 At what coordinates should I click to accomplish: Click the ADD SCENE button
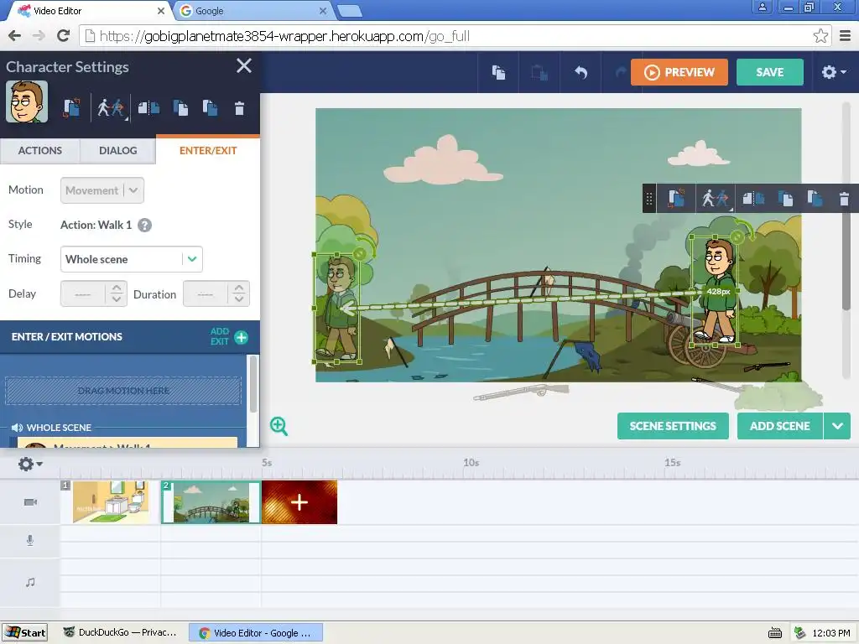779,426
